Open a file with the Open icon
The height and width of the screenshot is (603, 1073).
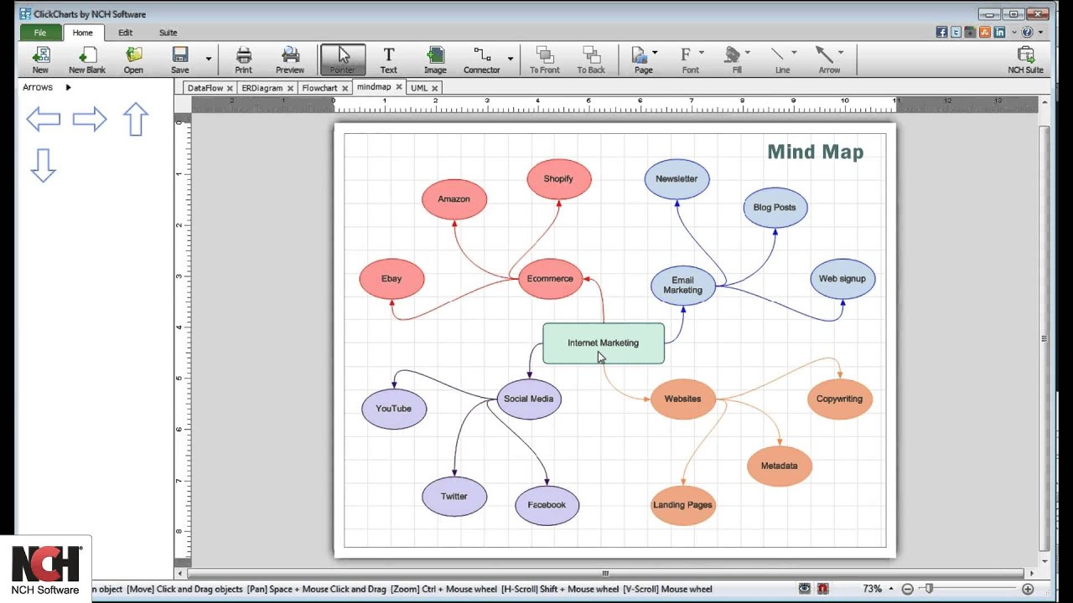(133, 59)
